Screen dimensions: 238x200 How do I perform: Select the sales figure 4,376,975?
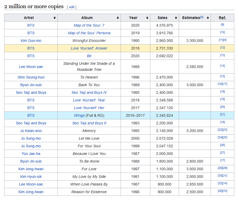click(165, 25)
